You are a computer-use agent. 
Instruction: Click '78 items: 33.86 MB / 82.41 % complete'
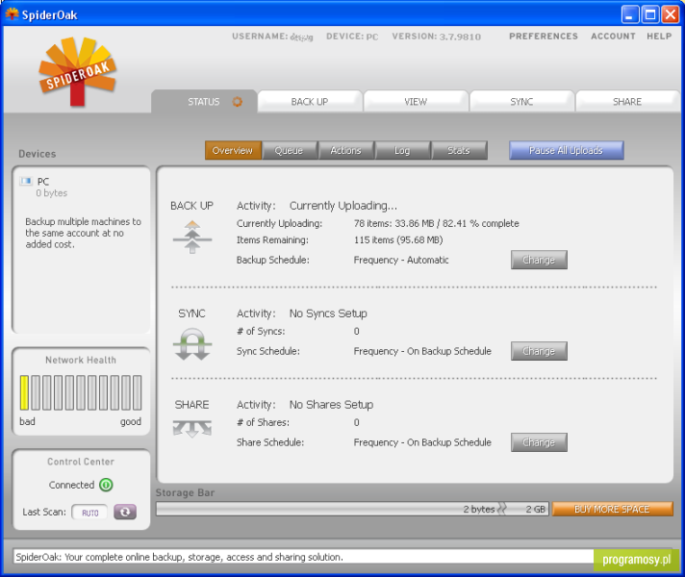tap(437, 224)
